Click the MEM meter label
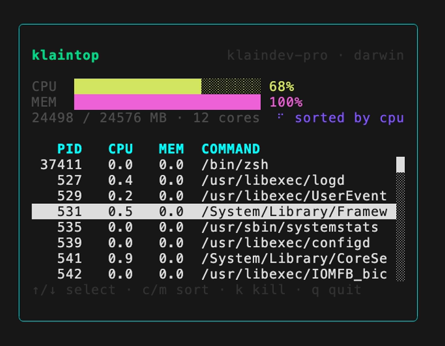The image size is (445, 346). (44, 102)
